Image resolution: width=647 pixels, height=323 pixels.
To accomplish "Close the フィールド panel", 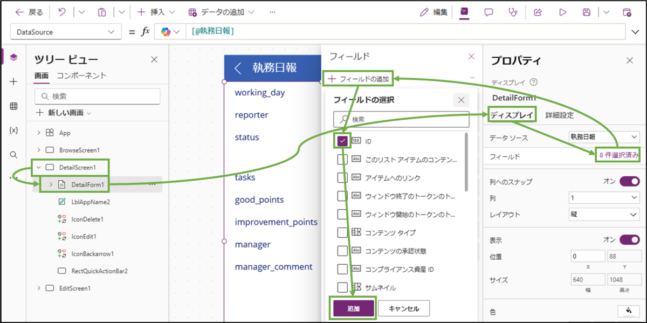I will [472, 56].
